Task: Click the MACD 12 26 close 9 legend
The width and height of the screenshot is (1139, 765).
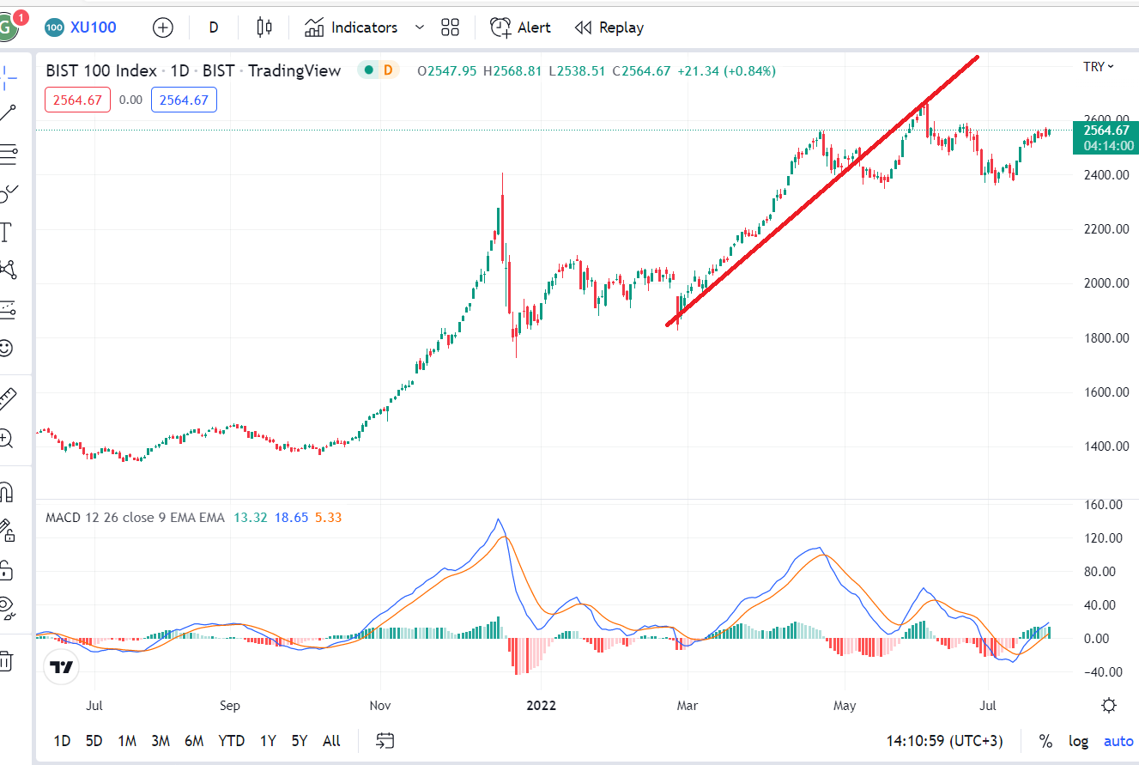Action: [135, 518]
